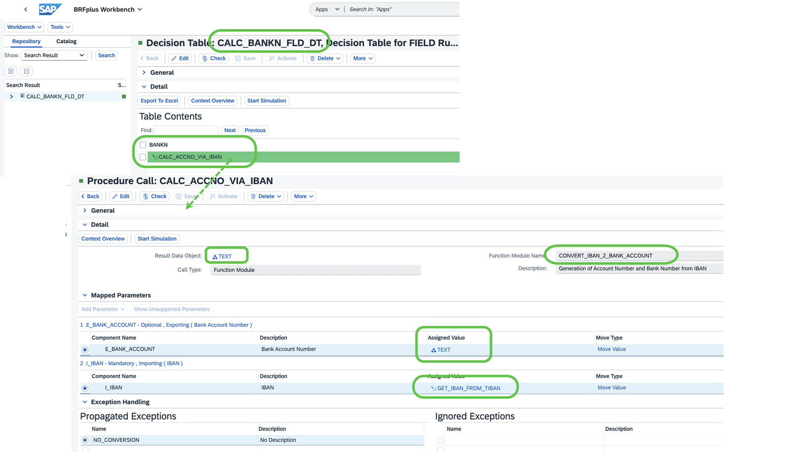Click the collapse all nodes icon

click(26, 71)
